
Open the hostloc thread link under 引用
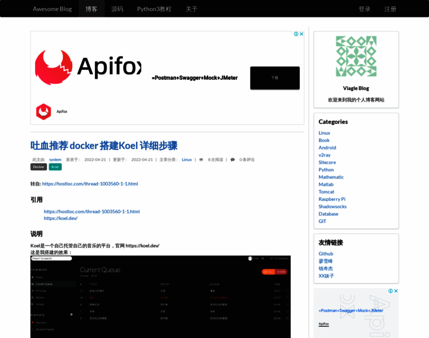(91, 211)
